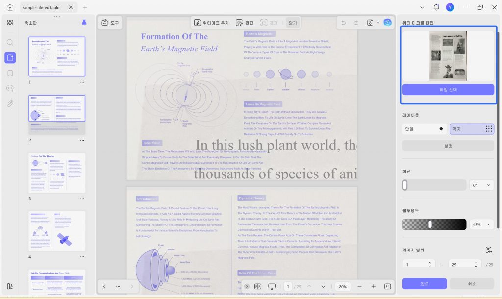Go back with the left arrow

tap(104, 286)
